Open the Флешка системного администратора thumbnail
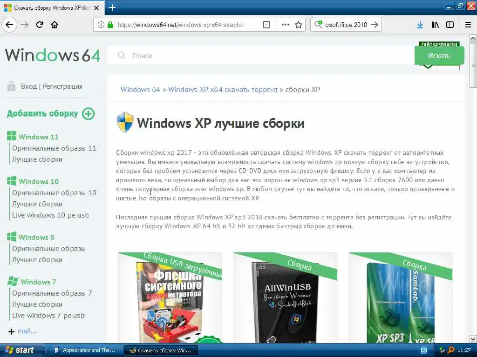The image size is (477, 357). (x=170, y=298)
